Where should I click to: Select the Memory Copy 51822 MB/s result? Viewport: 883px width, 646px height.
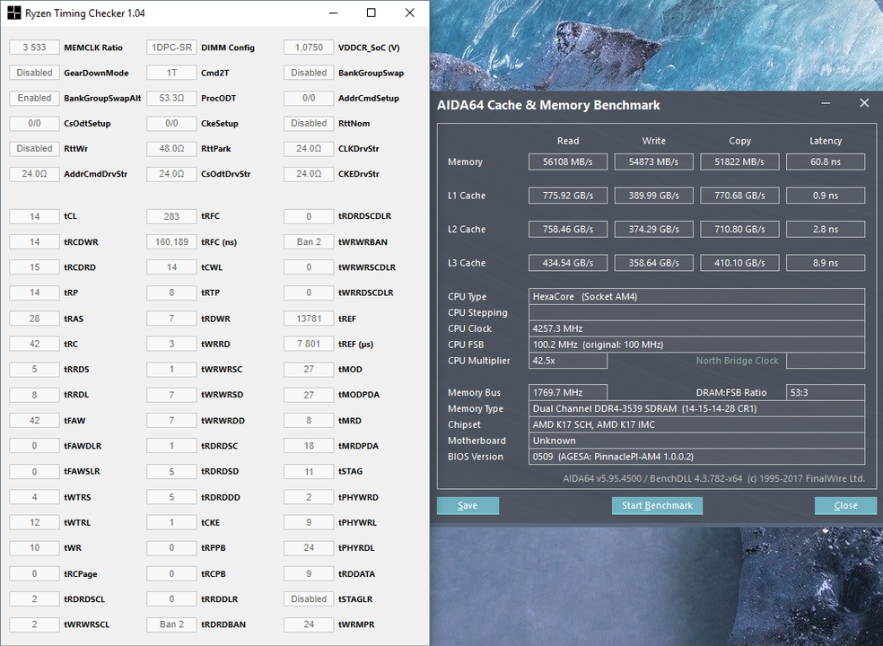point(739,161)
